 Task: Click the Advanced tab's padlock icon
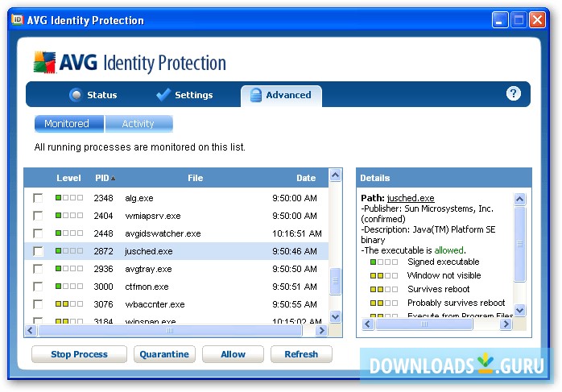click(x=255, y=95)
